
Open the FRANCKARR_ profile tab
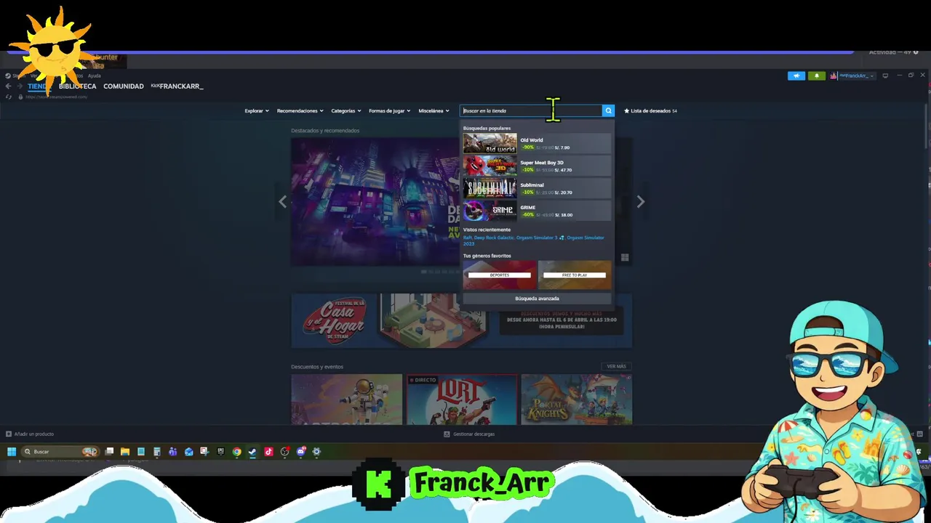177,86
